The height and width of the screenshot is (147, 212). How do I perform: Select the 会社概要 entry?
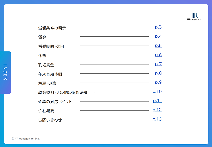(x=46, y=111)
